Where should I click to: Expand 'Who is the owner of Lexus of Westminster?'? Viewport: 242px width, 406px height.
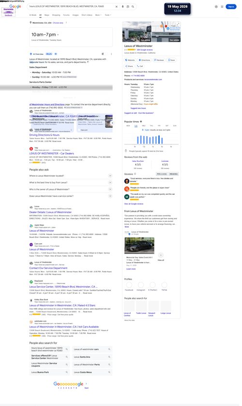pyautogui.click(x=71, y=189)
